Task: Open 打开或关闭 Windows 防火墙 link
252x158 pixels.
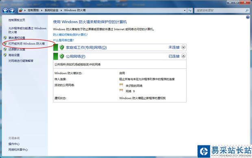Action: pyautogui.click(x=26, y=44)
